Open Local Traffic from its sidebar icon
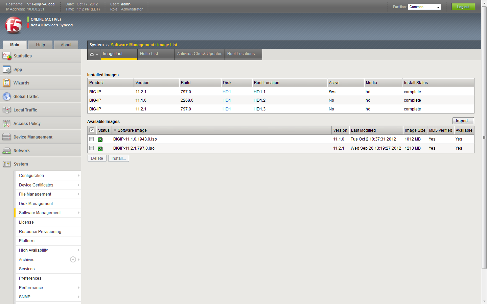487x304 pixels. [x=7, y=110]
